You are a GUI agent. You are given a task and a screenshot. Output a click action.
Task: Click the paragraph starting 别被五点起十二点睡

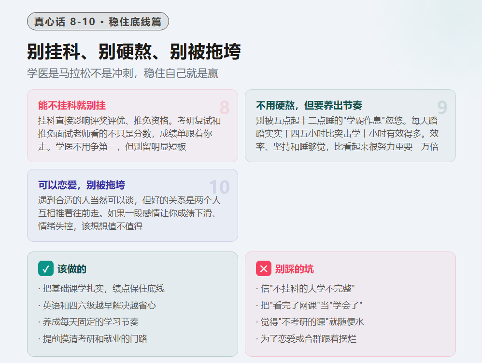pos(347,133)
